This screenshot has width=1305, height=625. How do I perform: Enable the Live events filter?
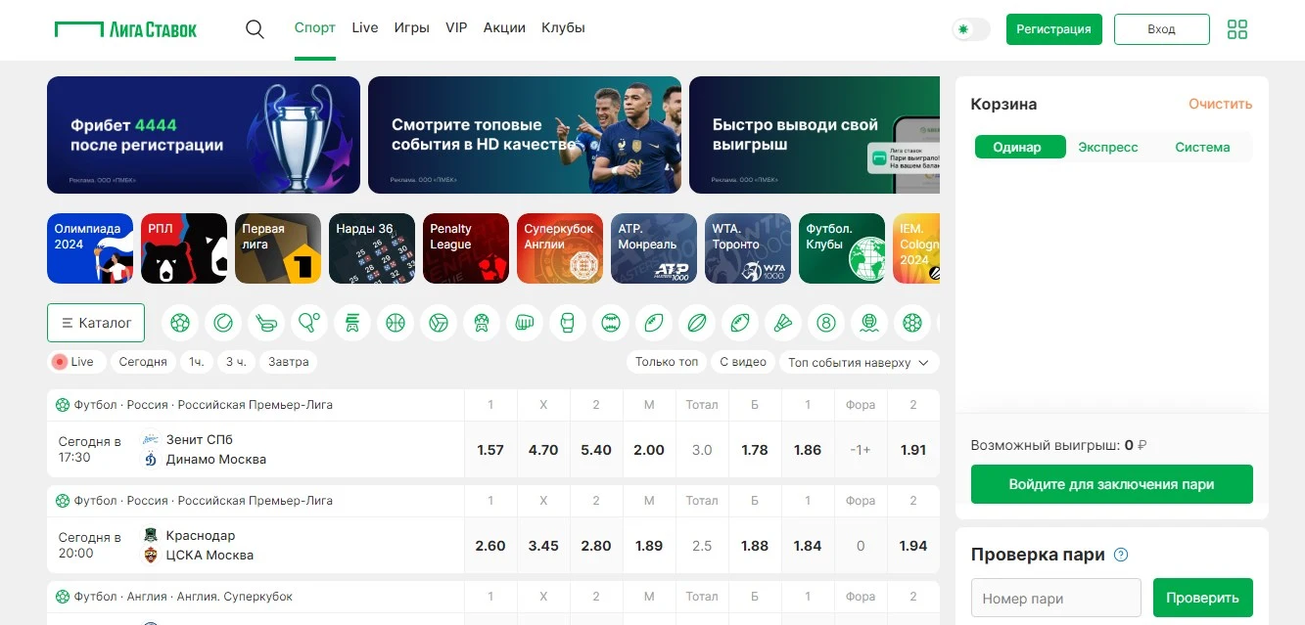[73, 362]
